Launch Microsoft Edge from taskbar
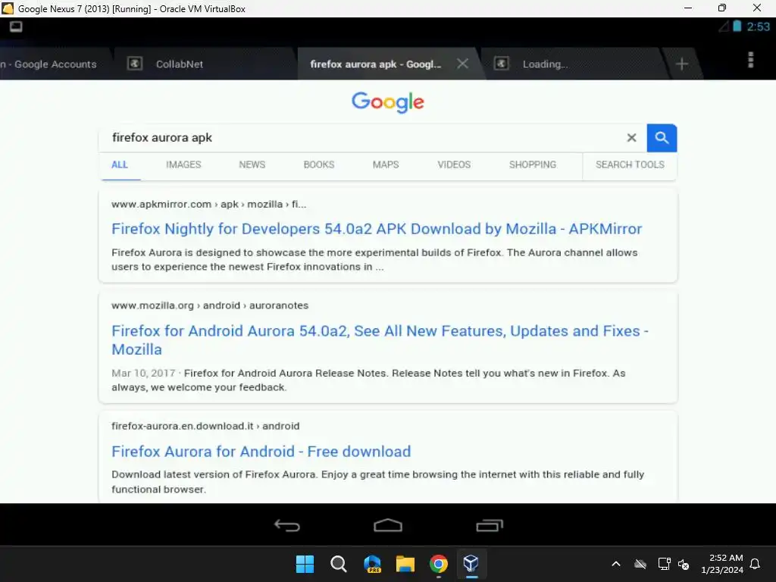 pyautogui.click(x=372, y=564)
